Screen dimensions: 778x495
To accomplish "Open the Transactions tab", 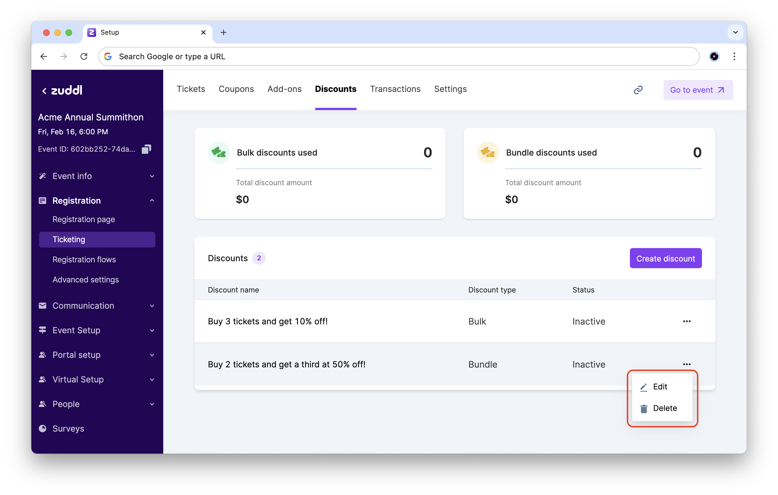I will click(x=395, y=89).
